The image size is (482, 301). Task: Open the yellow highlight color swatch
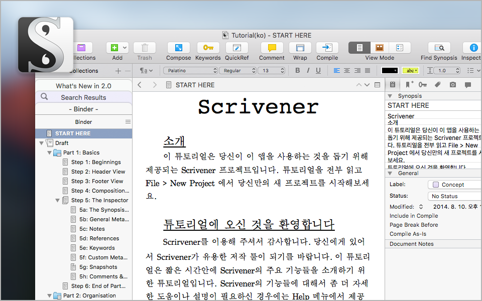click(x=410, y=71)
